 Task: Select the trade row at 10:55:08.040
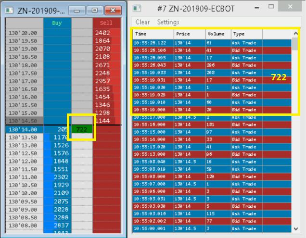click(212, 162)
